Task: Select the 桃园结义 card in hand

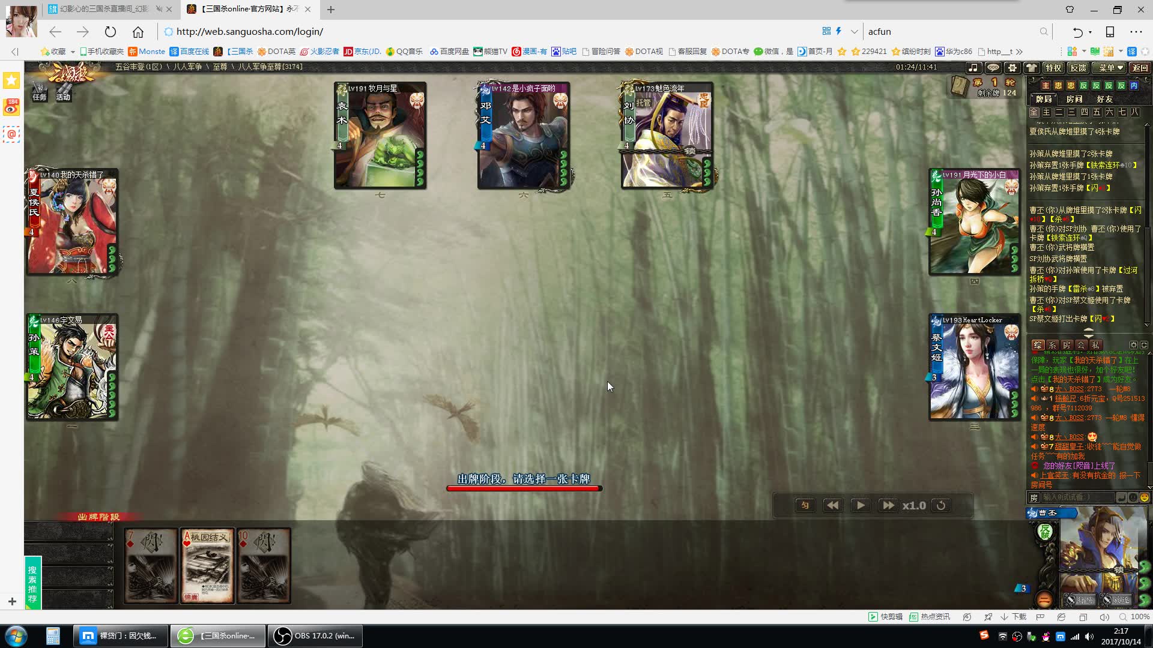Action: (x=208, y=566)
